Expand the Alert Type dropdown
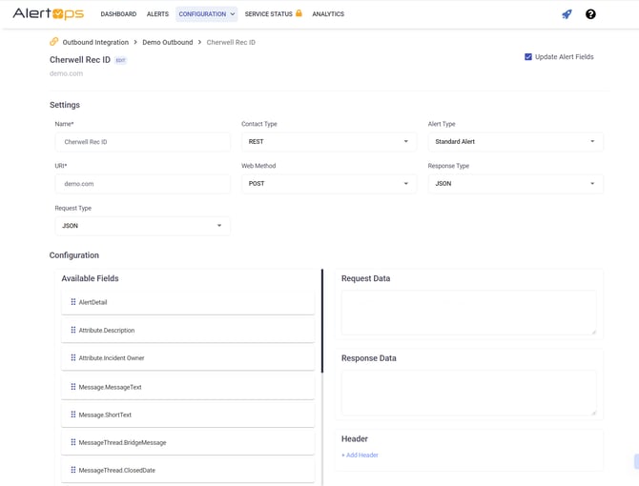The image size is (639, 486). (515, 142)
